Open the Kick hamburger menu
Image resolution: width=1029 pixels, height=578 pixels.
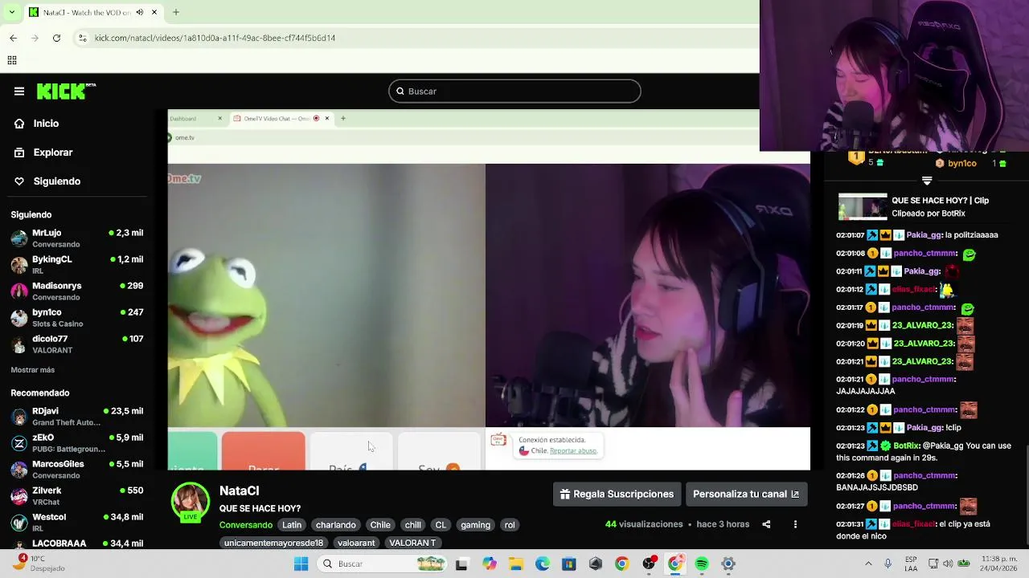[x=19, y=92]
